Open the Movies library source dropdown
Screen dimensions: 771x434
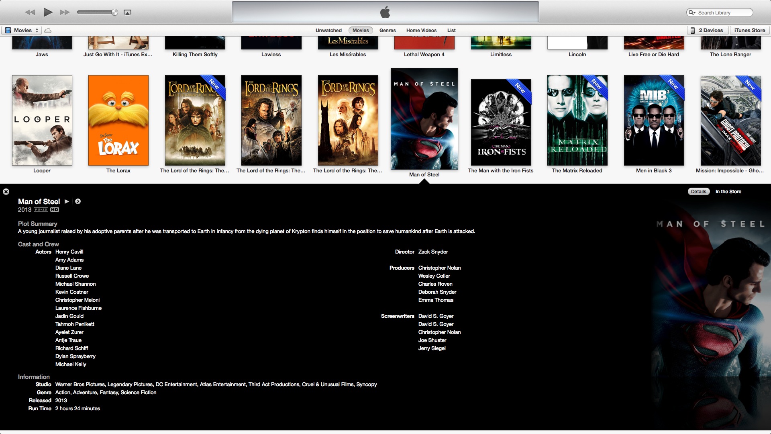(x=22, y=30)
